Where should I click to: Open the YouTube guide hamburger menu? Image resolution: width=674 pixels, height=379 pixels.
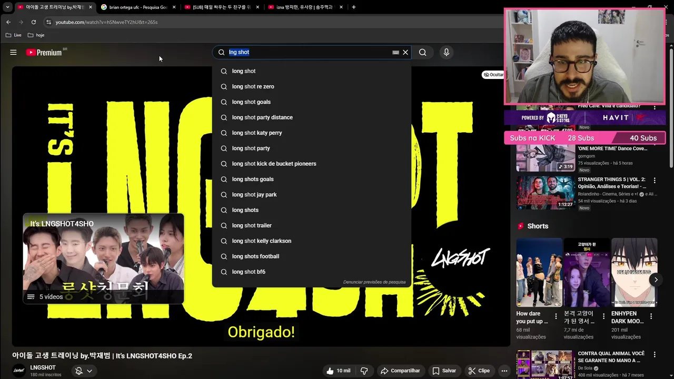13,52
